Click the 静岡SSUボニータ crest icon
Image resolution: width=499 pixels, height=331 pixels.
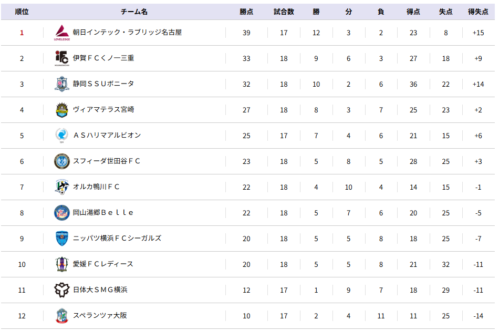[62, 84]
